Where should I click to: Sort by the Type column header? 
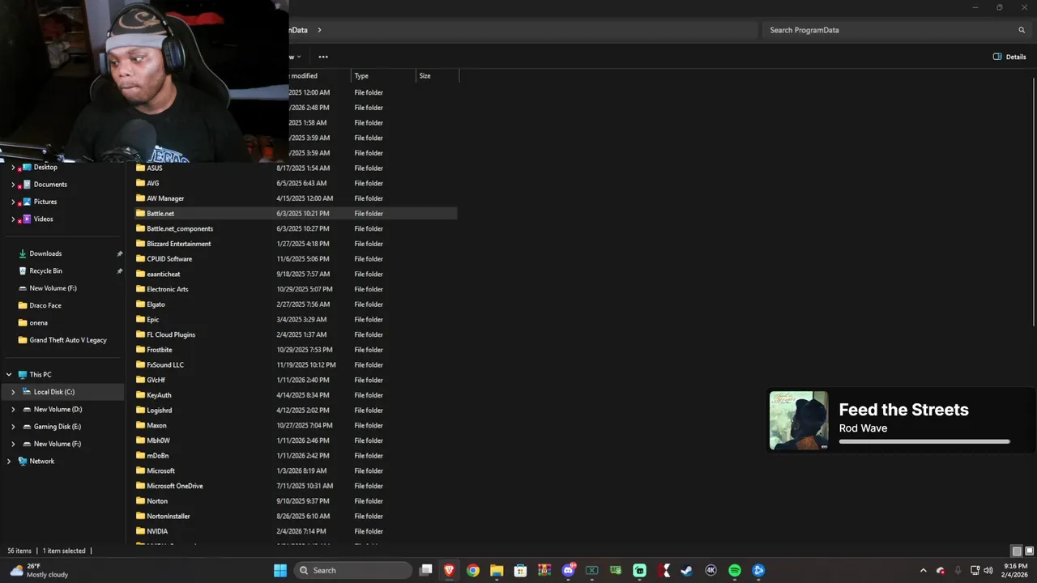[x=383, y=75]
